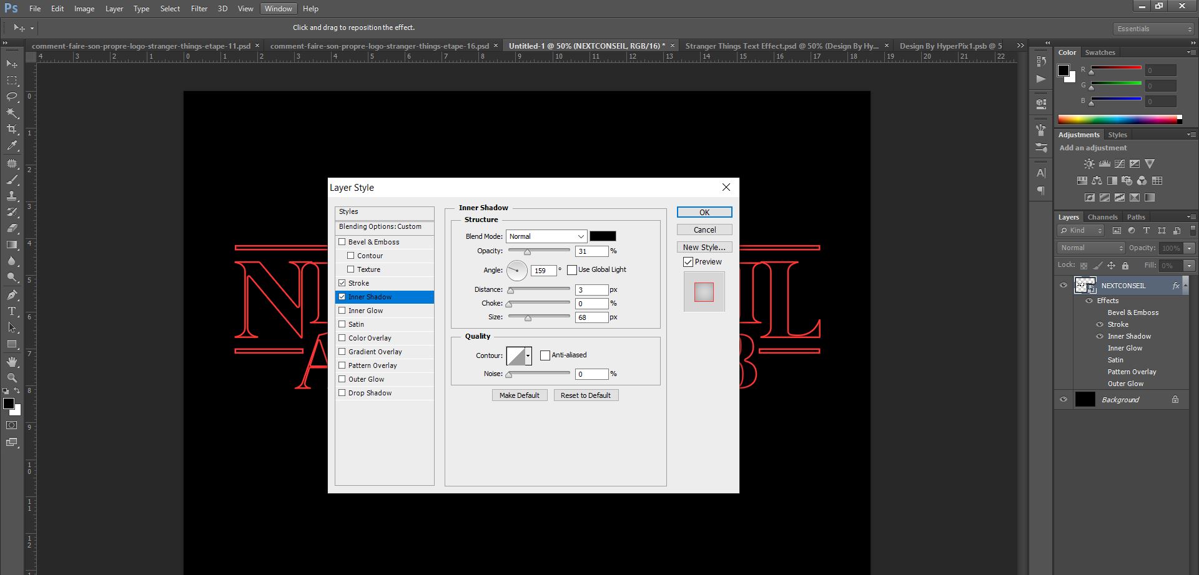Click Make Default button

pos(520,395)
